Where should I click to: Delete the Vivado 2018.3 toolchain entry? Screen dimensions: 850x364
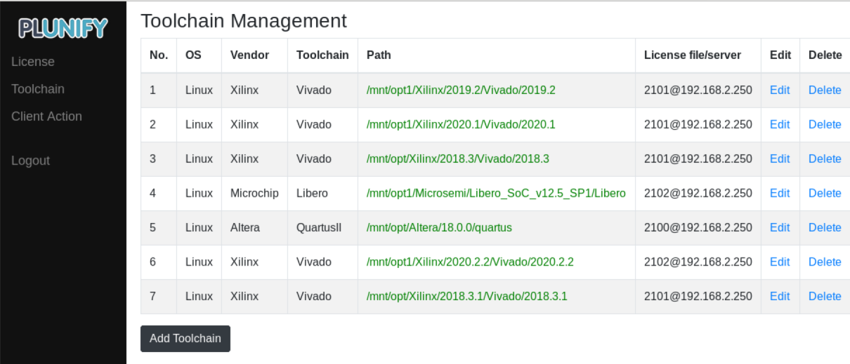click(825, 159)
